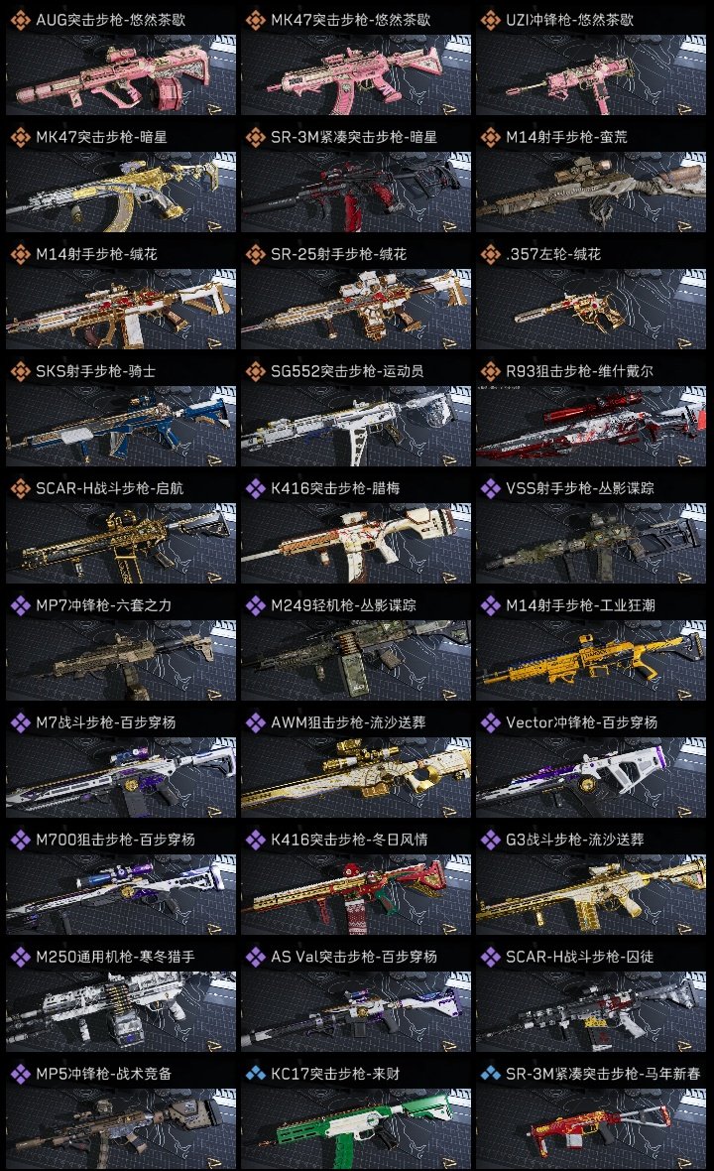
Task: Click the purple rarity icon beside K416突击步枪-腊梅
Action: pyautogui.click(x=255, y=488)
